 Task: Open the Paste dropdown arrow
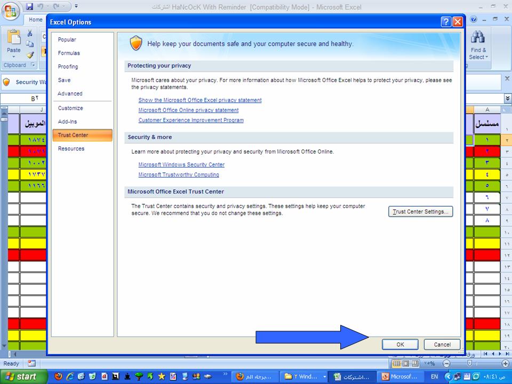(14, 57)
